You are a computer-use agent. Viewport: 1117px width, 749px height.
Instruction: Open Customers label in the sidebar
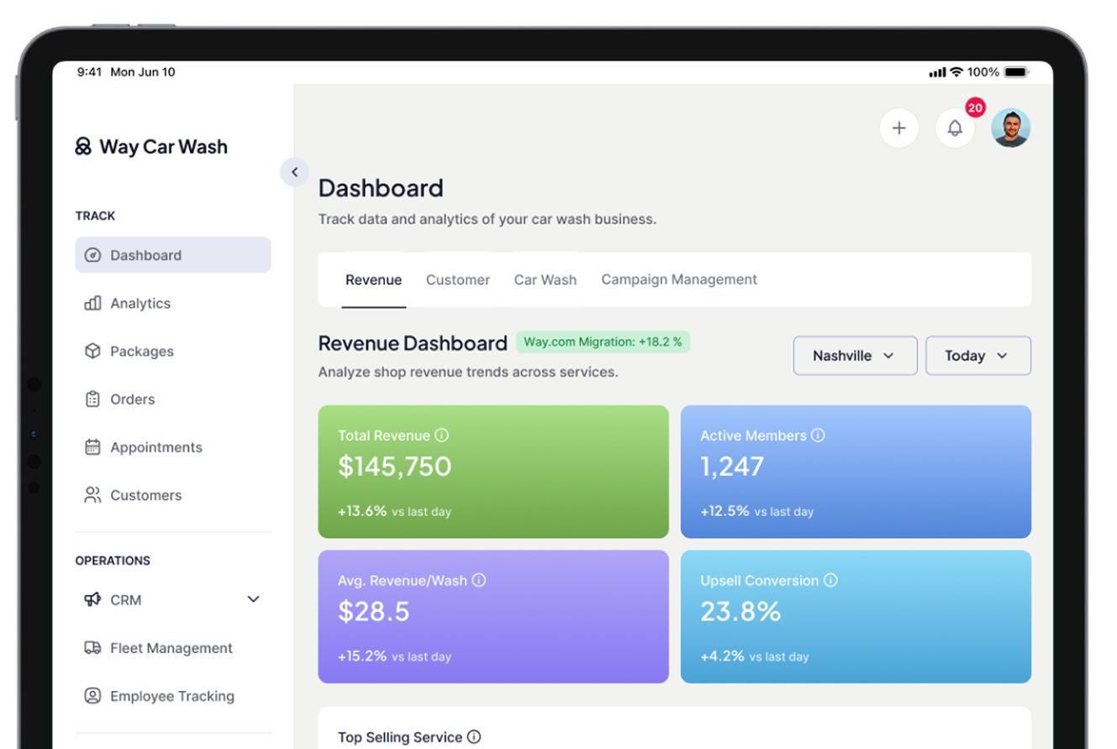click(x=145, y=495)
